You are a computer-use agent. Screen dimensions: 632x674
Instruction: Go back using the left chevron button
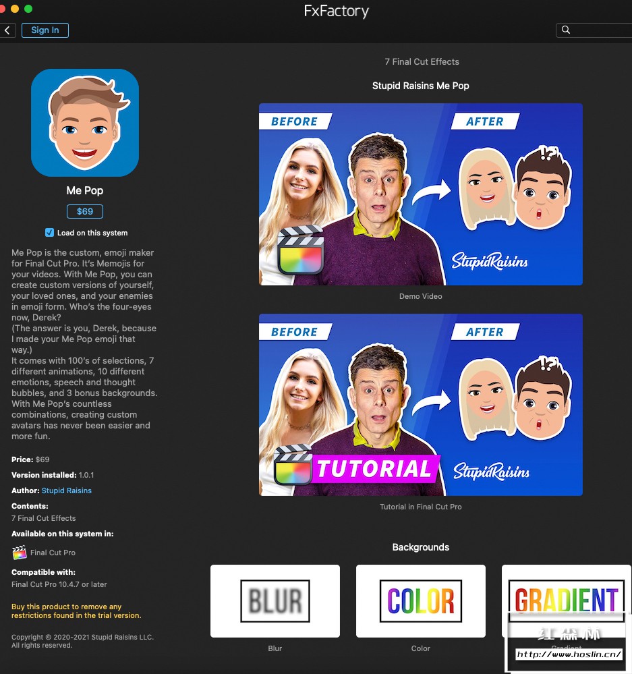7,30
